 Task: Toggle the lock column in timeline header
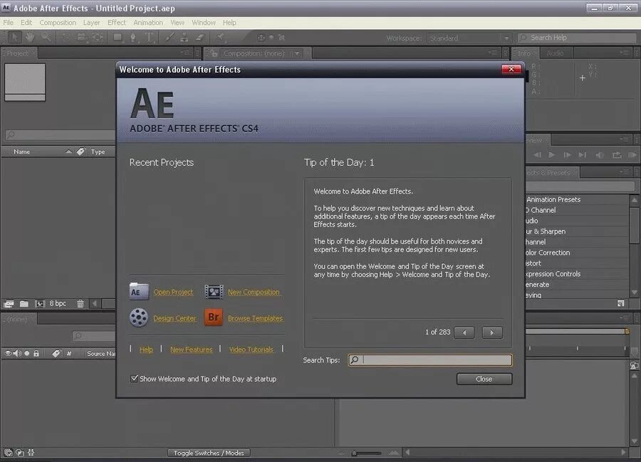[x=36, y=353]
